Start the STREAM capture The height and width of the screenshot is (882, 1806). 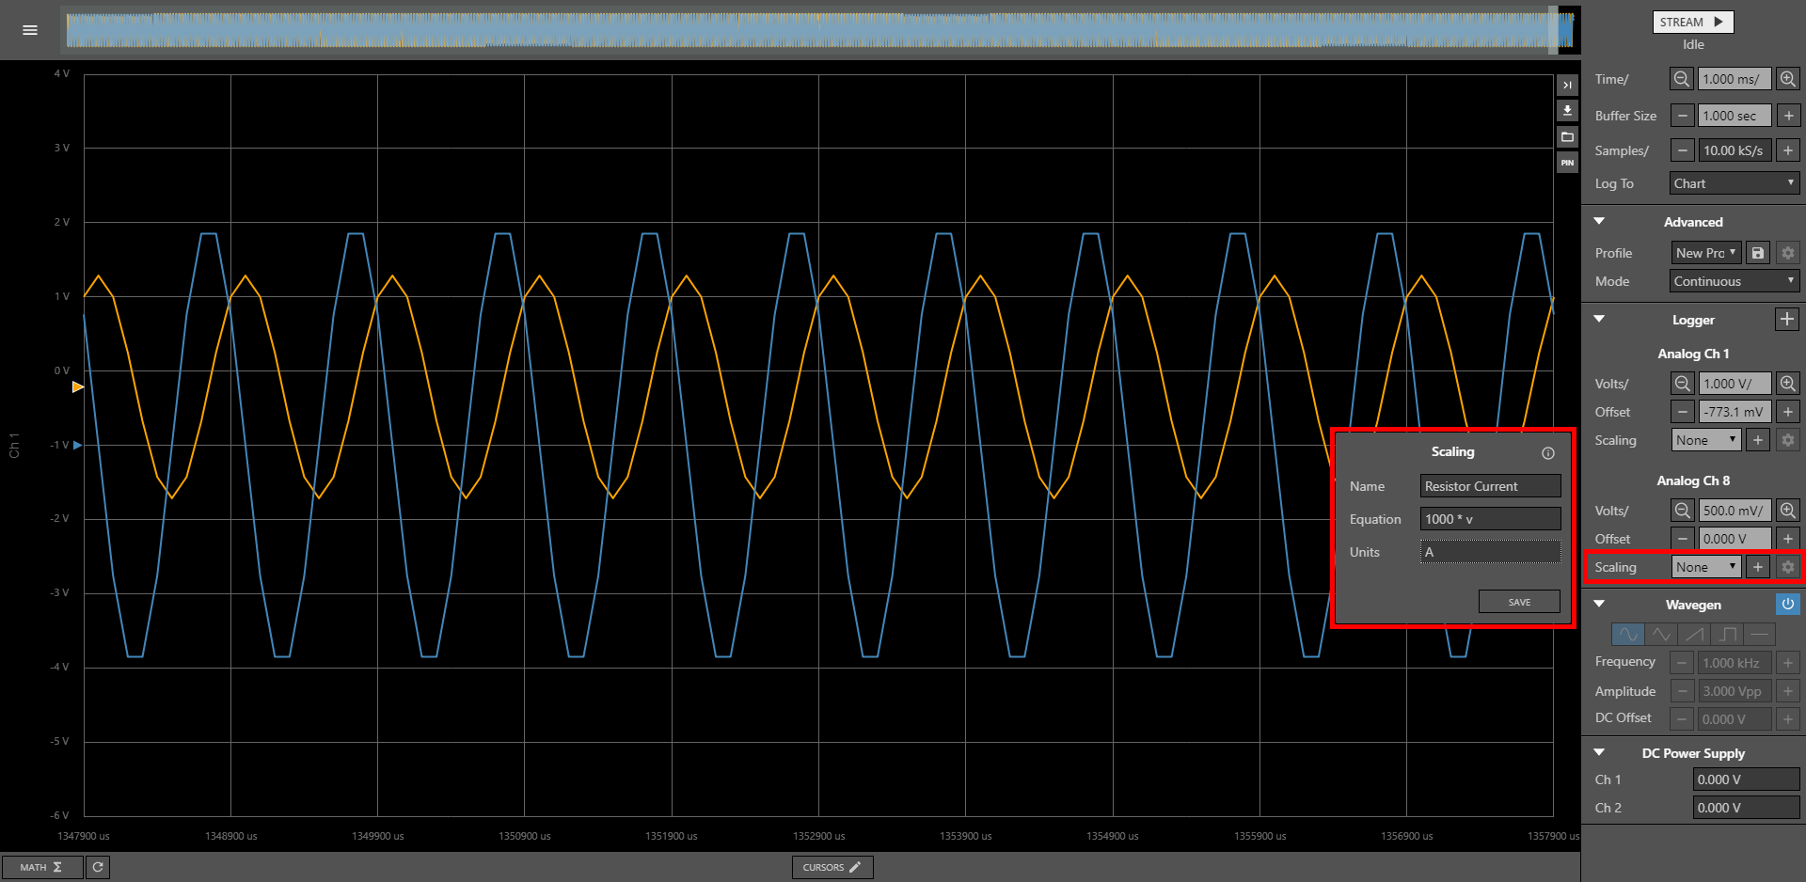tap(1692, 22)
